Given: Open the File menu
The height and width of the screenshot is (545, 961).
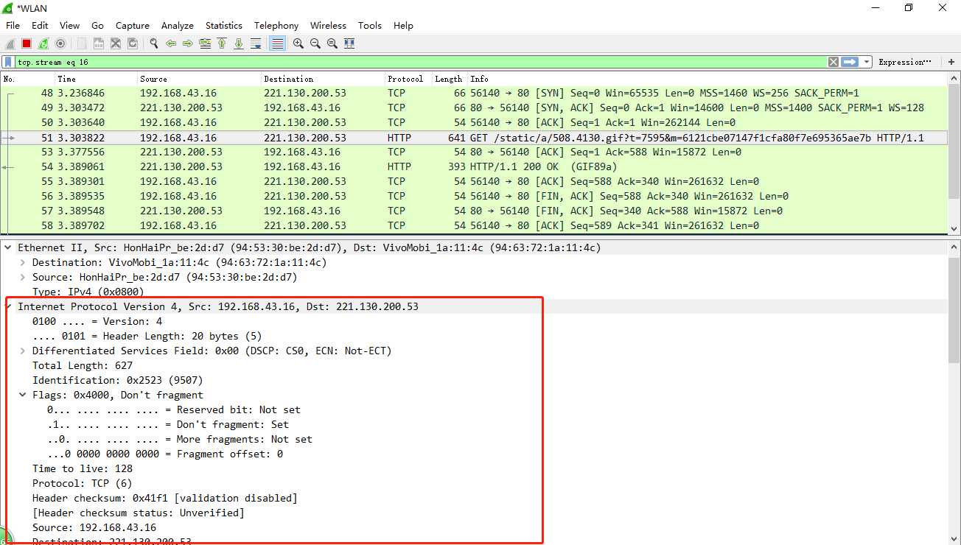Looking at the screenshot, I should 13,25.
